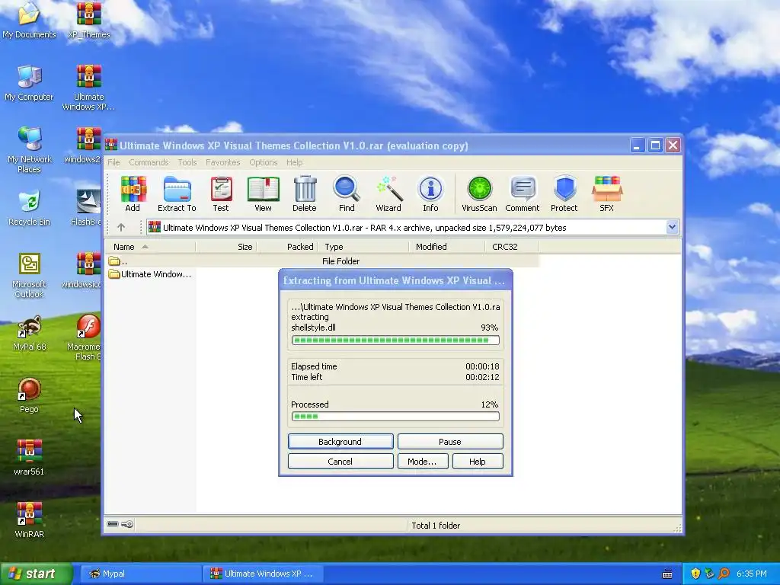Click the key password icon in status bar
The image size is (780, 585).
(127, 524)
